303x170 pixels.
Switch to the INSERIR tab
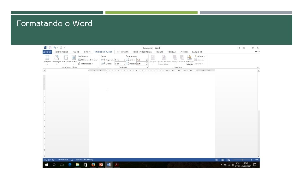coord(76,52)
